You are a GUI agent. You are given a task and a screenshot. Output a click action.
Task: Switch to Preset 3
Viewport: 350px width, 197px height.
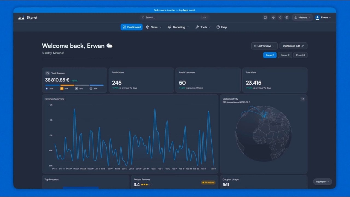pyautogui.click(x=300, y=55)
